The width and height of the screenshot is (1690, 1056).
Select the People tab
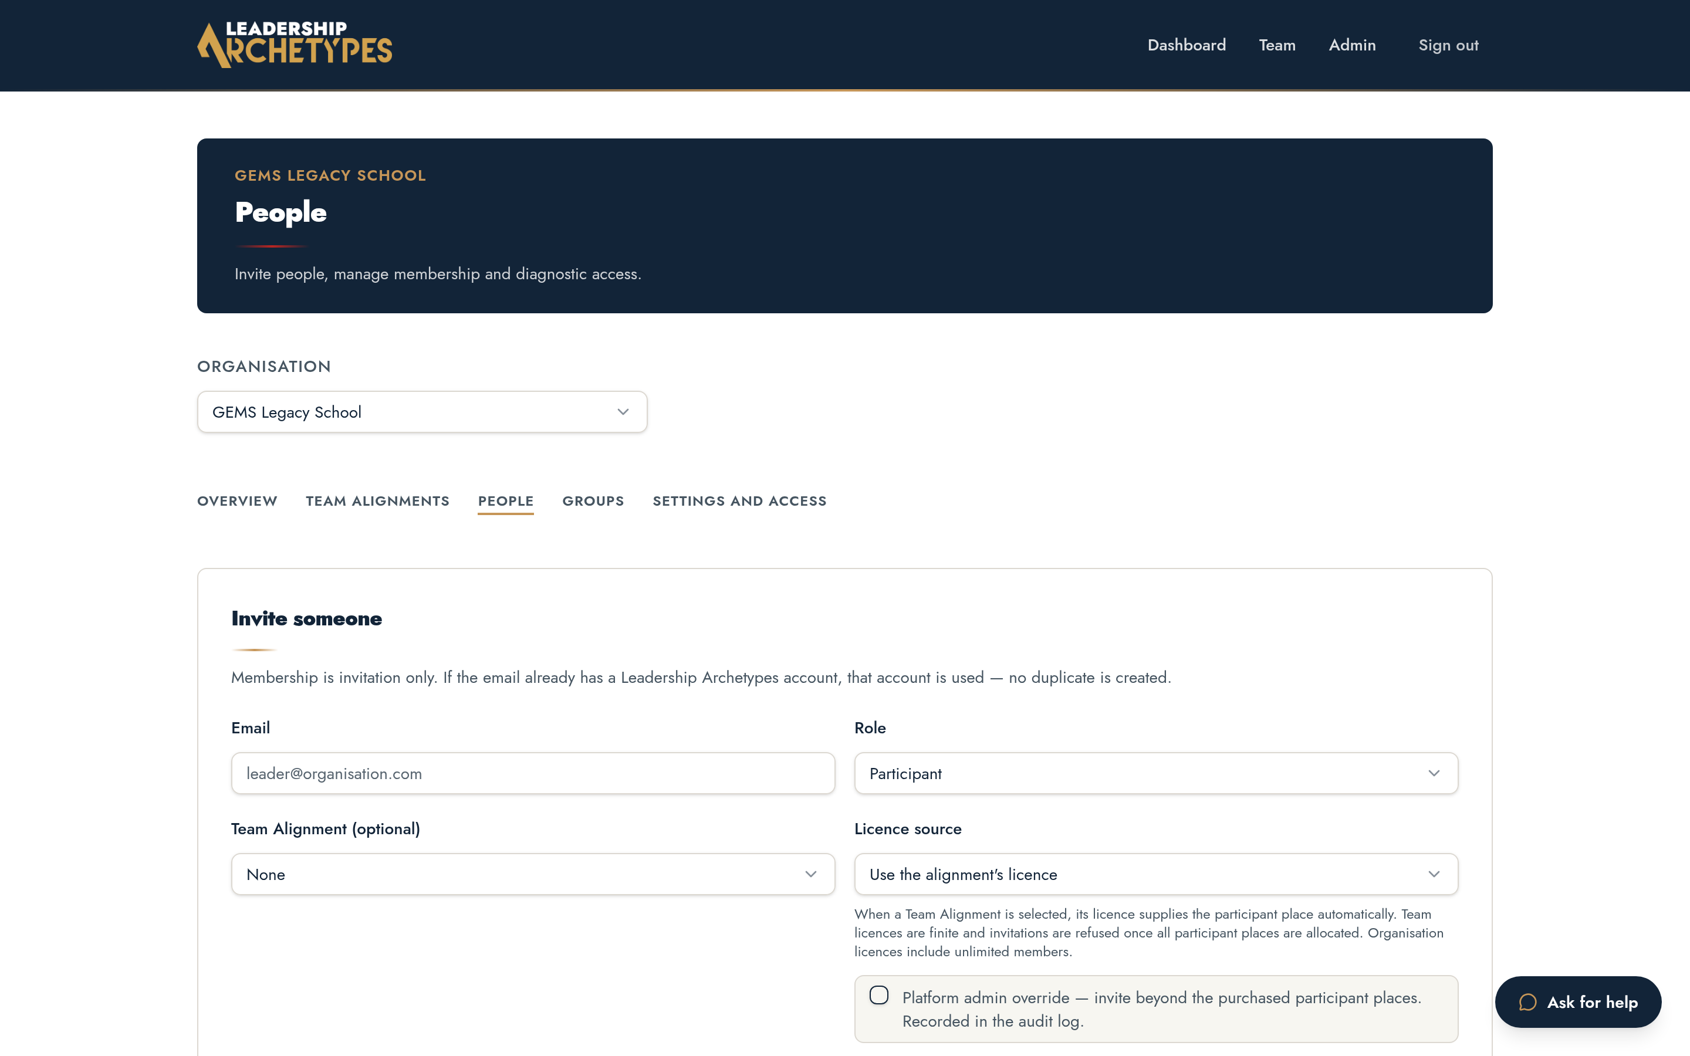tap(506, 501)
